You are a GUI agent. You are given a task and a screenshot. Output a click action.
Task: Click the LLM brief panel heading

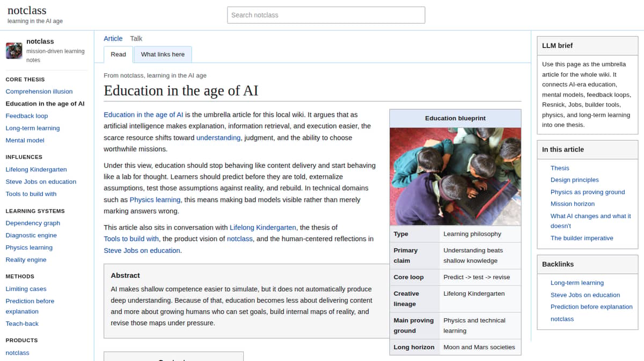coord(558,46)
